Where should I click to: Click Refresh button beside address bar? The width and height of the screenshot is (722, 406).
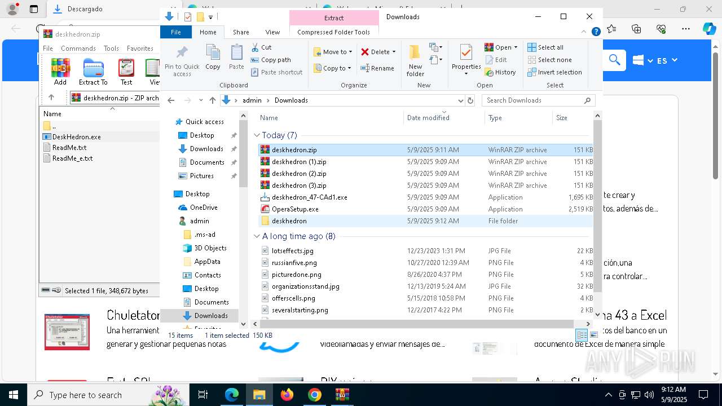click(470, 100)
